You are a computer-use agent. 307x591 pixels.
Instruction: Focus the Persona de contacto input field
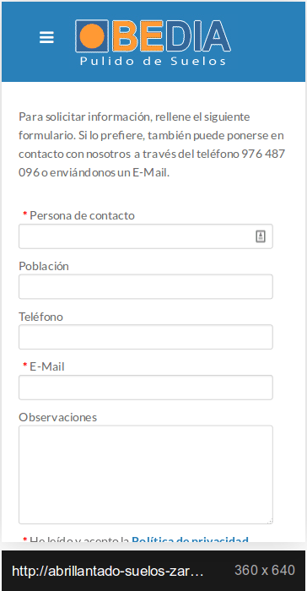(146, 236)
